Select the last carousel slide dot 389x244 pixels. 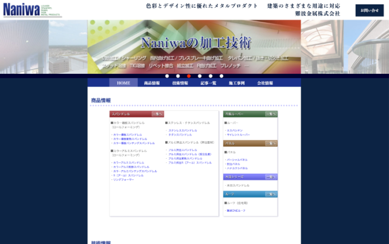pos(221,76)
